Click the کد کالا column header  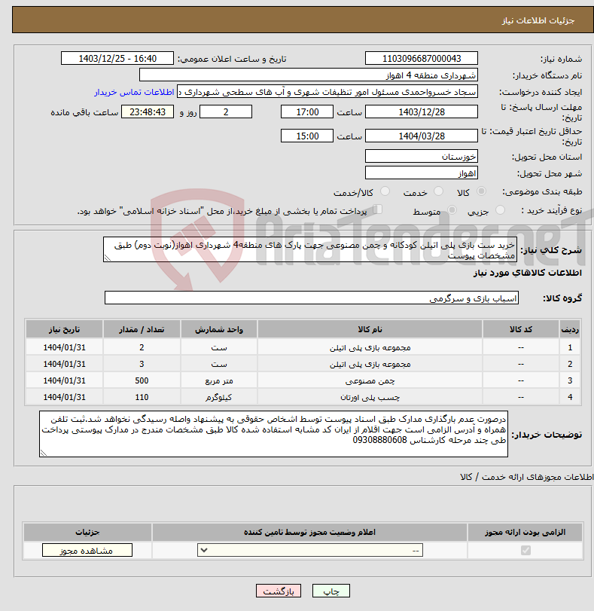click(x=521, y=329)
